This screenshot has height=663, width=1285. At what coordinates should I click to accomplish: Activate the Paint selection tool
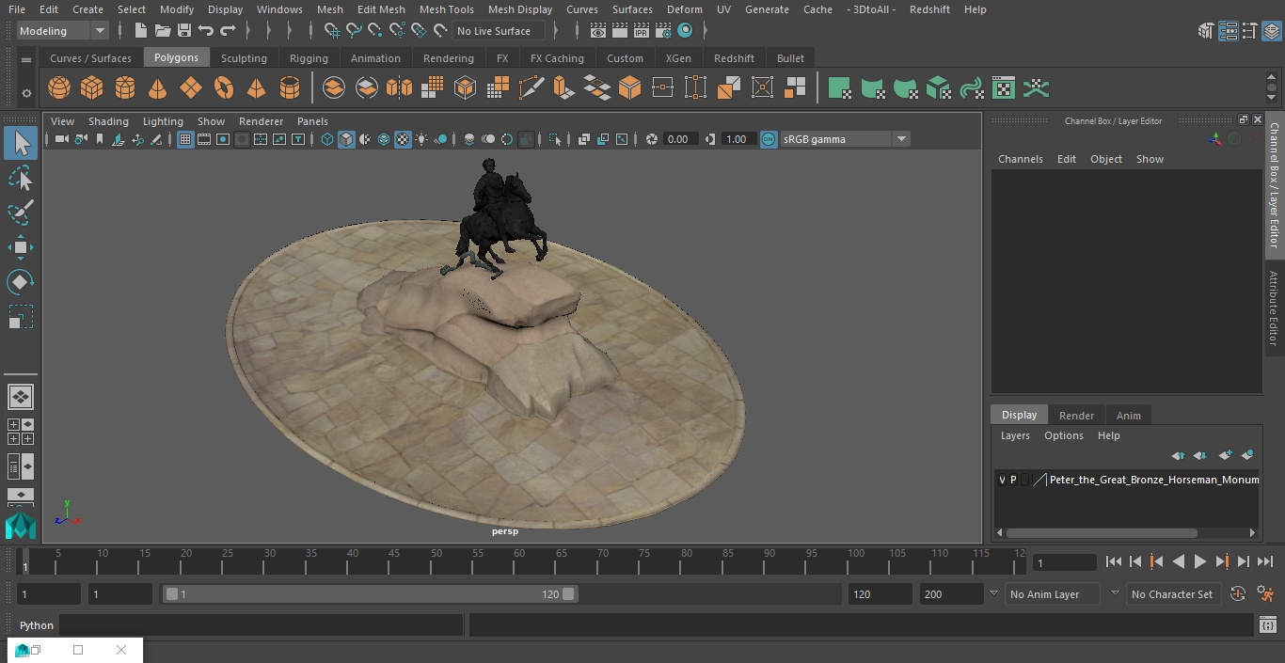21,213
